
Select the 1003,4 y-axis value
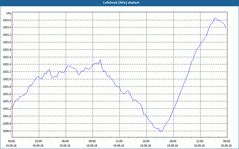pos(7,27)
